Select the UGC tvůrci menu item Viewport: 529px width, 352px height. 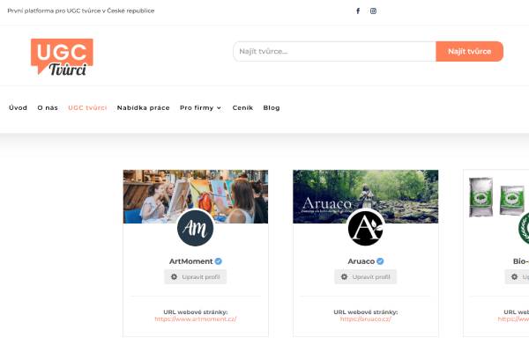coord(87,107)
